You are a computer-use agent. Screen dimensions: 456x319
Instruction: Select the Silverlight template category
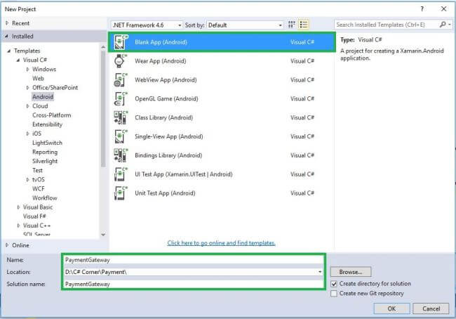(45, 161)
